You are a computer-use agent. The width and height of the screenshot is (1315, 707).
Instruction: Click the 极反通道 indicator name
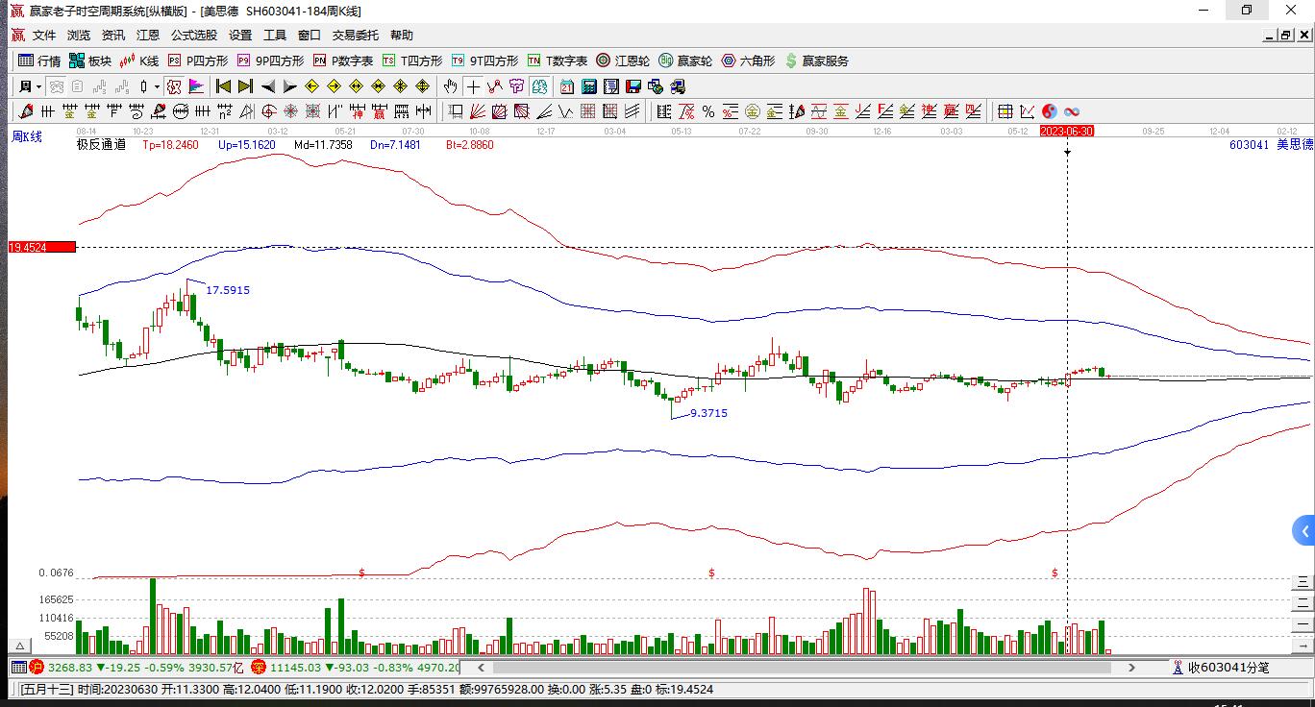(101, 145)
